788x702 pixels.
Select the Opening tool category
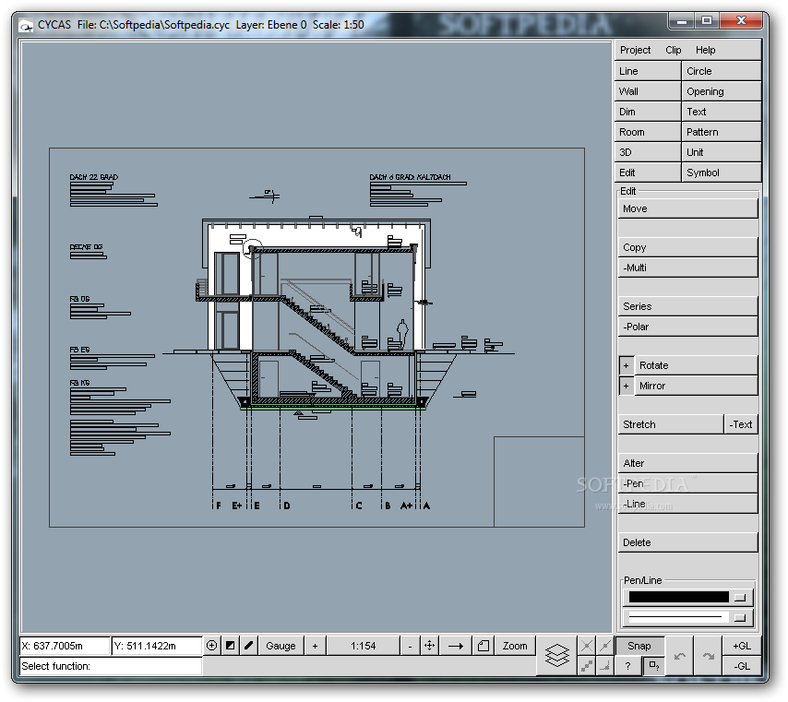[722, 91]
